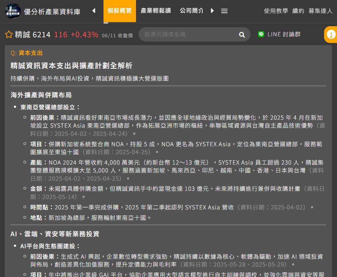The image size is (337, 277).
Task: Click the 項目 label about 併購新加坡系統整合商 NOA
Action: [39, 144]
